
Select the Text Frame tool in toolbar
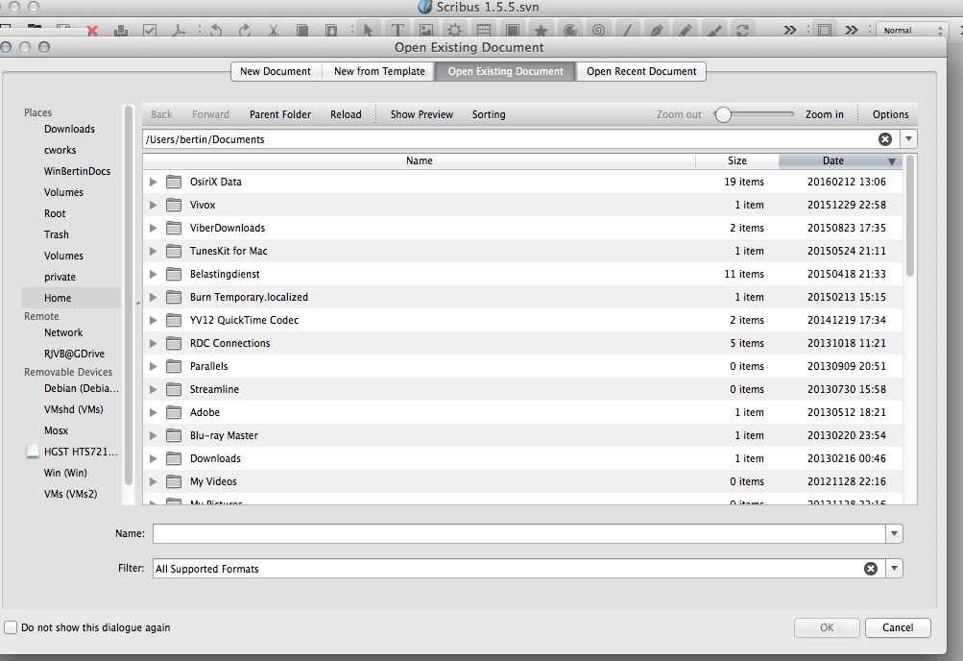pyautogui.click(x=398, y=30)
